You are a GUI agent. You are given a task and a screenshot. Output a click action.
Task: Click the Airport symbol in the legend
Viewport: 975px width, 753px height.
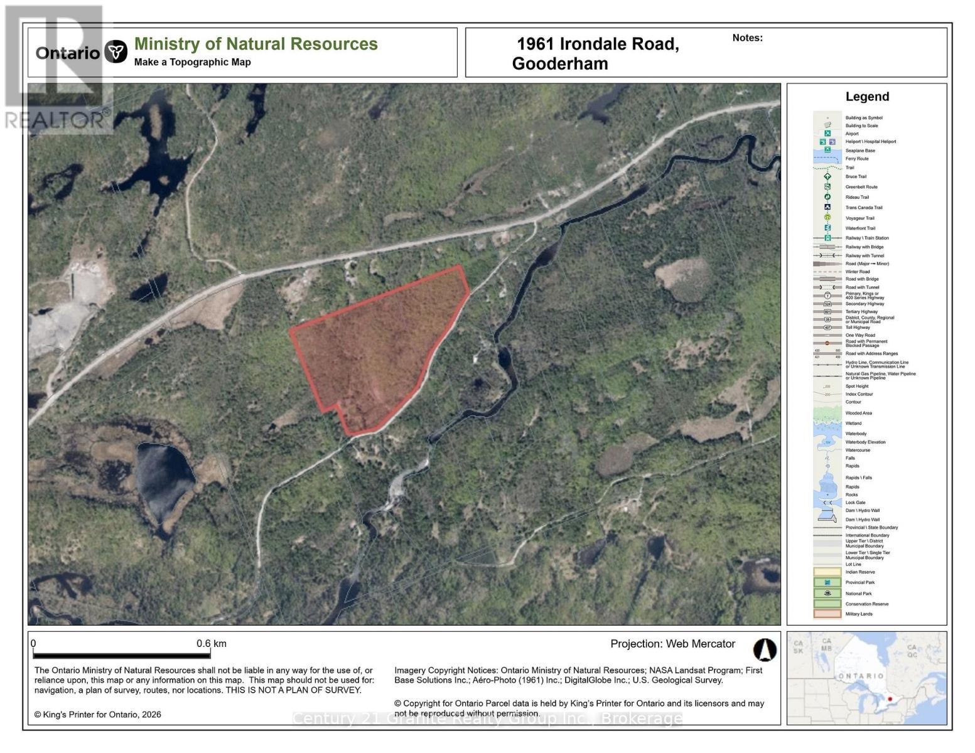(x=827, y=134)
